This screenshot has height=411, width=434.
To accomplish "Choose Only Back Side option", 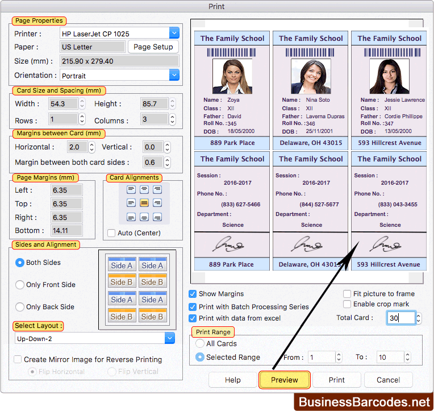I will 20,307.
